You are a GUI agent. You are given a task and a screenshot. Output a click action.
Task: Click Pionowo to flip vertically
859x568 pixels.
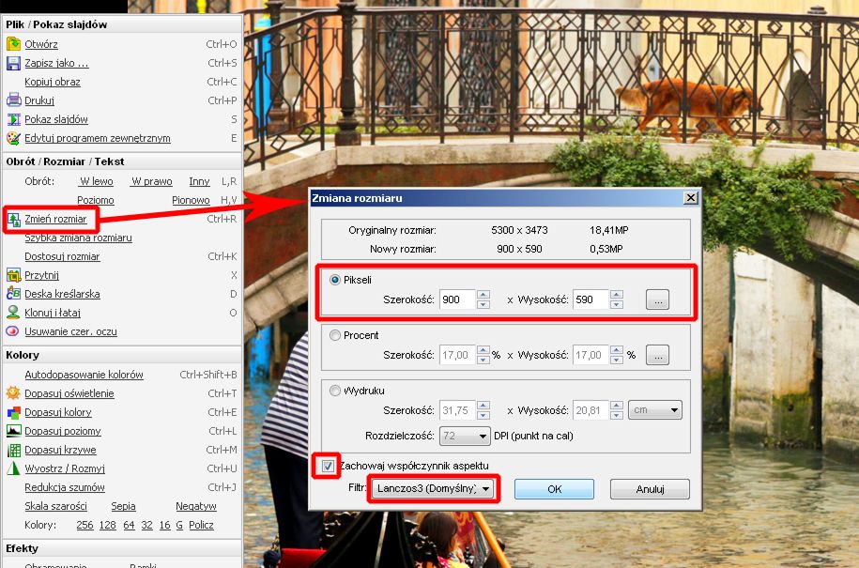pos(191,200)
